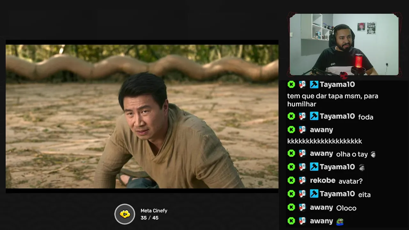Screen dimensions: 409x230
Task: Click the awany username above the kkkkk text
Action: [x=321, y=130]
